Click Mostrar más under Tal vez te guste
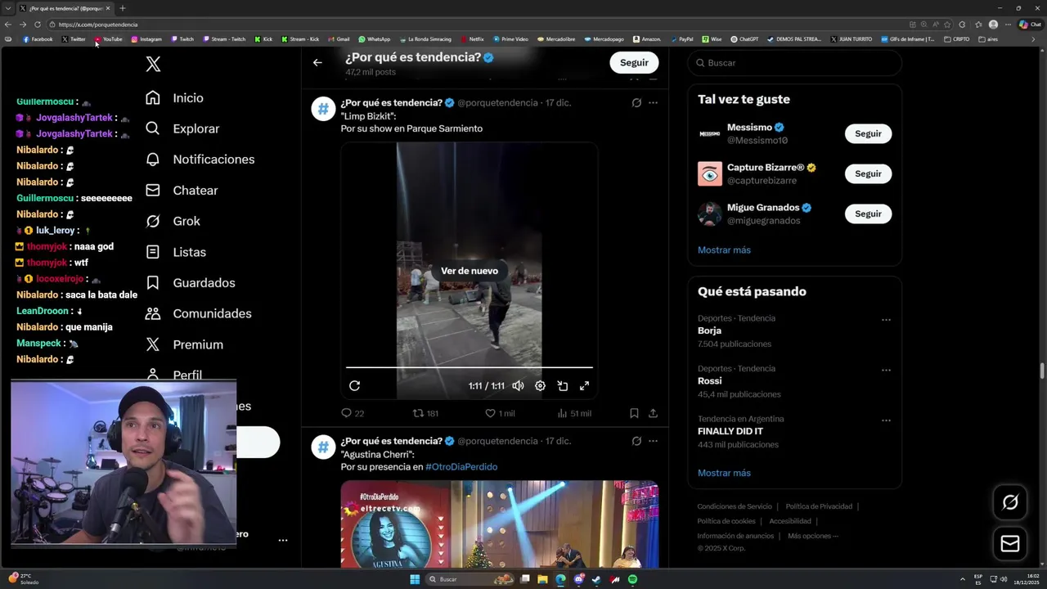Screen dimensions: 1047x589 (724, 250)
